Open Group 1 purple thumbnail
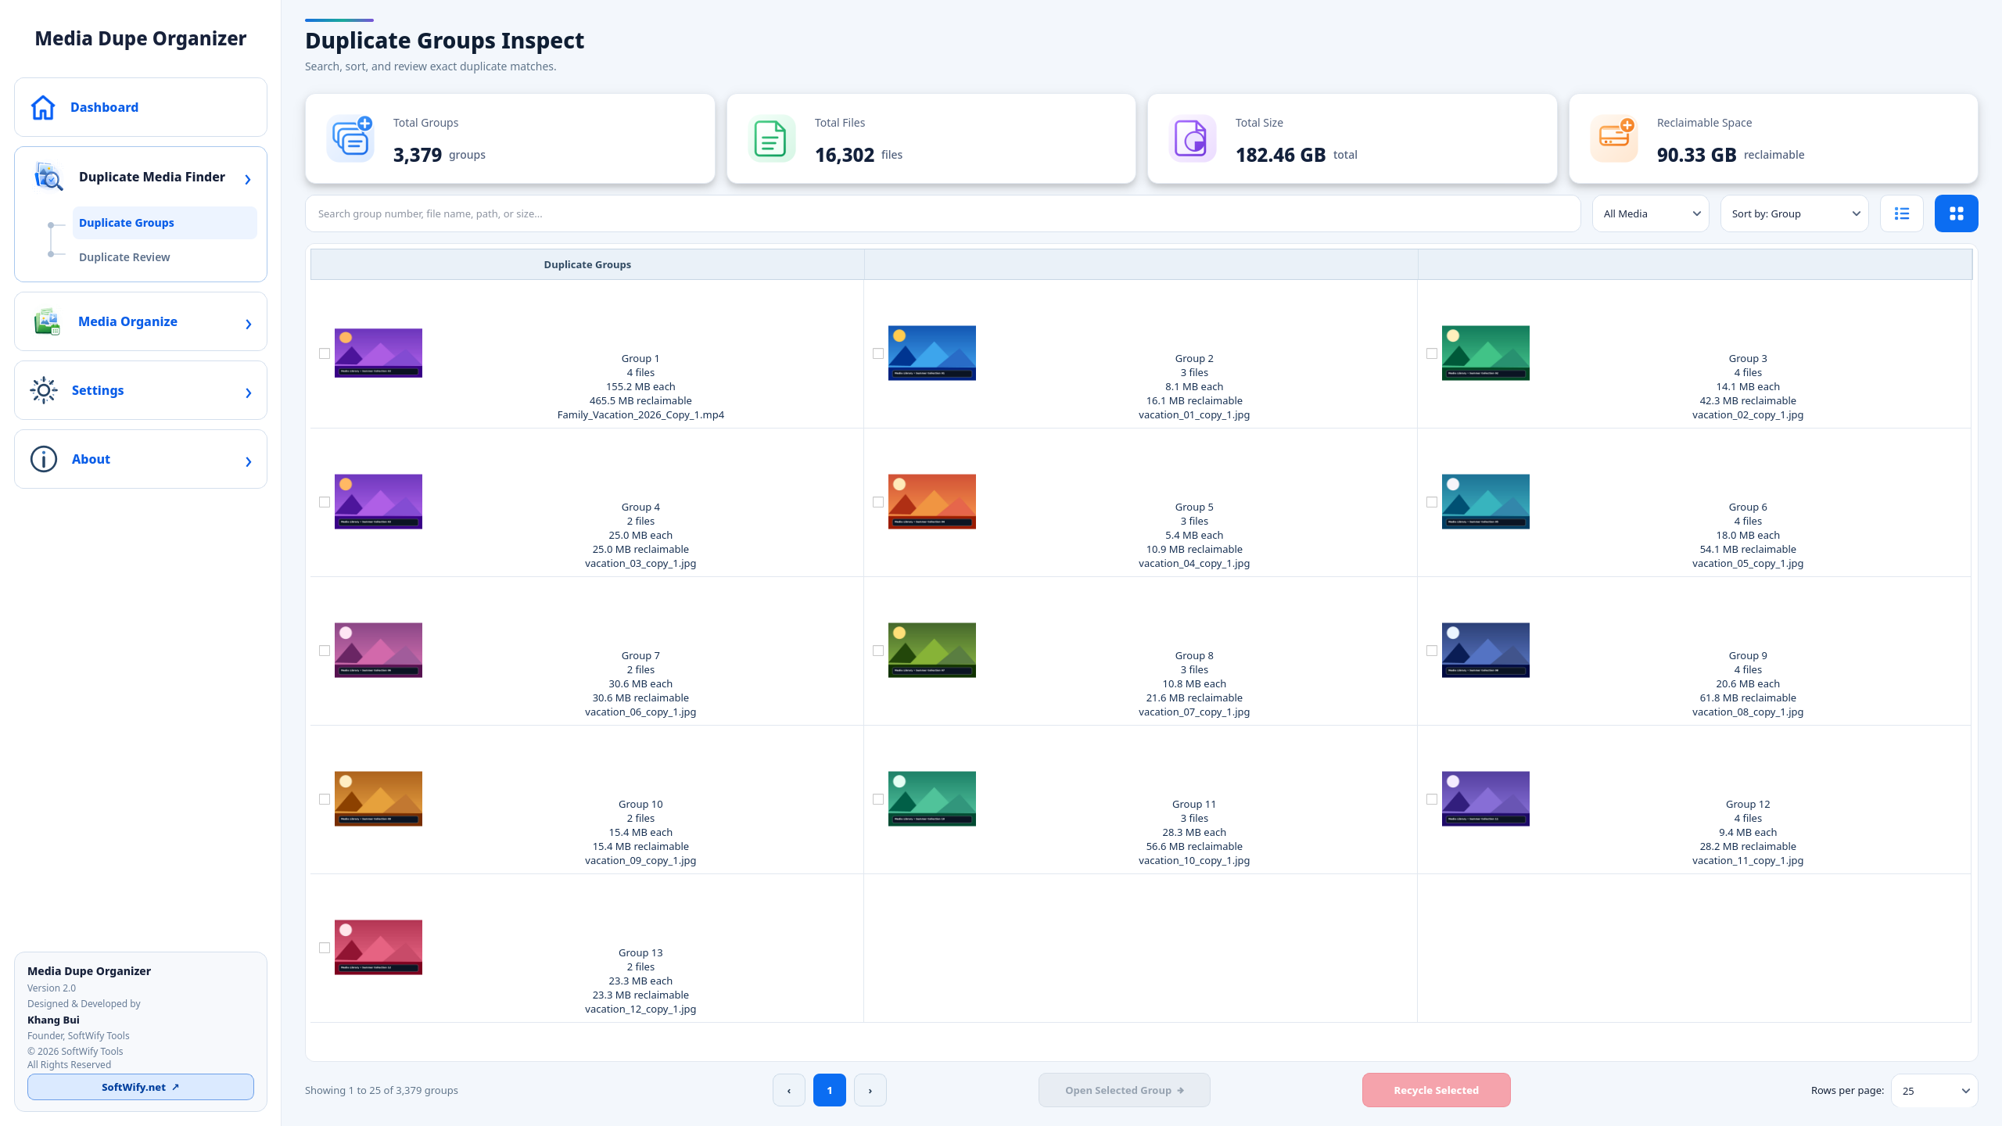 pos(379,353)
